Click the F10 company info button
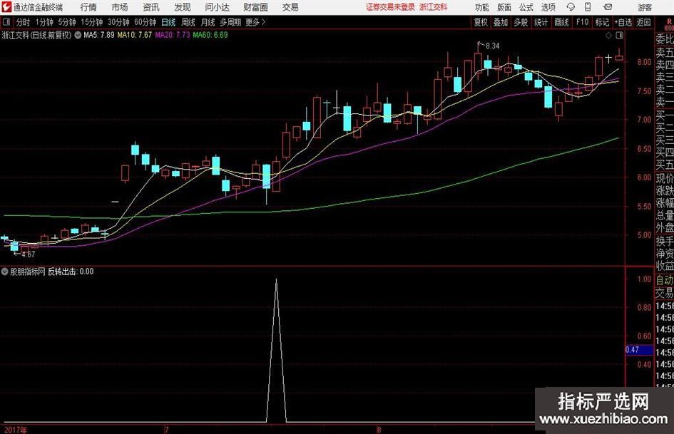The image size is (674, 434). (x=582, y=22)
